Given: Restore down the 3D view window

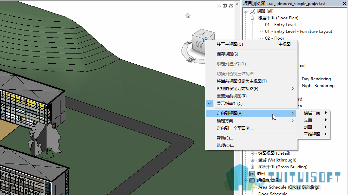Looking at the screenshot, I should 225,6.
